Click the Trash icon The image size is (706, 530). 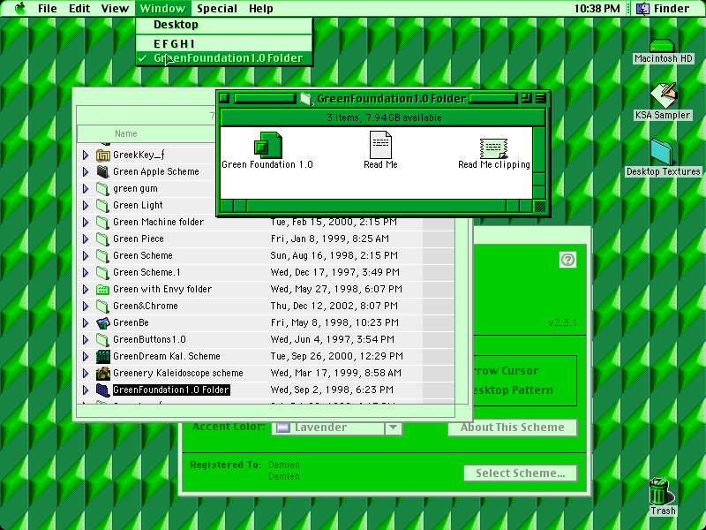(661, 491)
